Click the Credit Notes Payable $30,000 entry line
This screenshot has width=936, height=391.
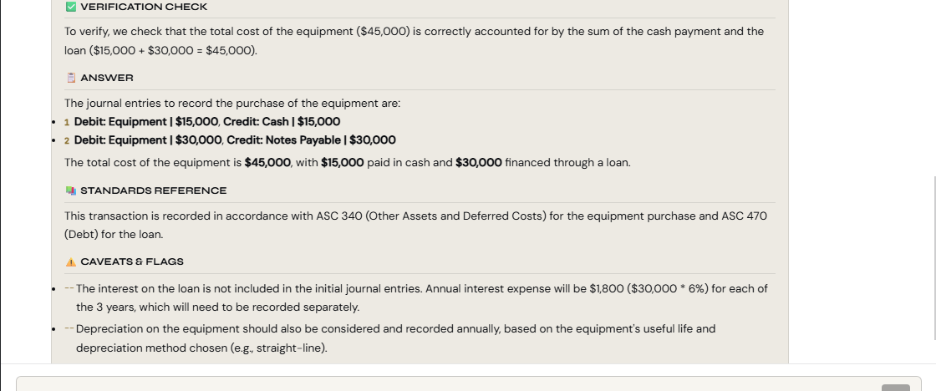[311, 140]
